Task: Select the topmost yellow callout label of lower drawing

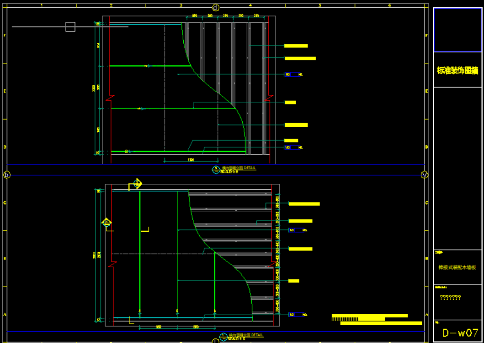Action: click(x=304, y=204)
